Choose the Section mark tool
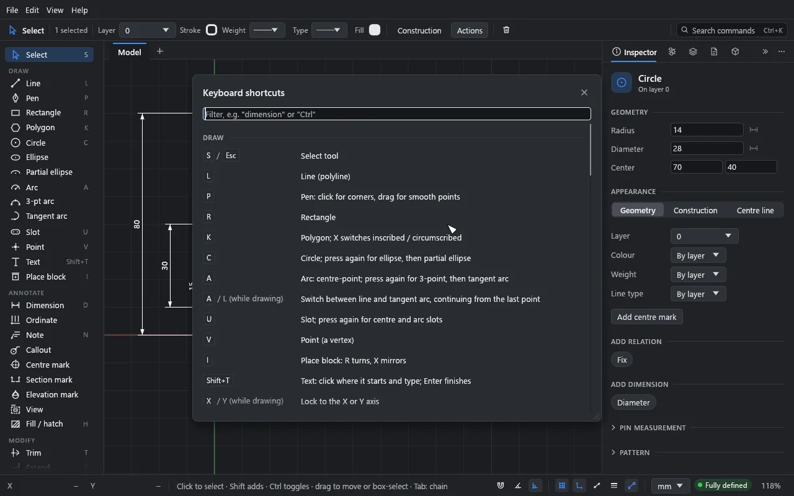Image resolution: width=794 pixels, height=496 pixels. pyautogui.click(x=50, y=380)
